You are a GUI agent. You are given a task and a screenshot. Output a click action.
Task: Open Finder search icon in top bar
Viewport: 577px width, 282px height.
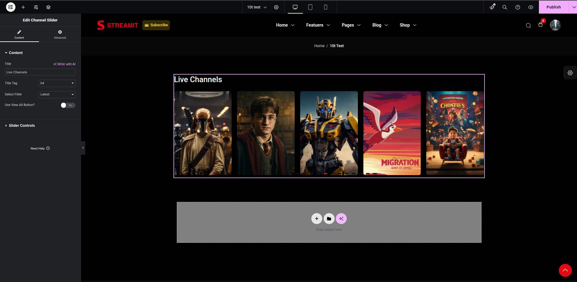(505, 7)
